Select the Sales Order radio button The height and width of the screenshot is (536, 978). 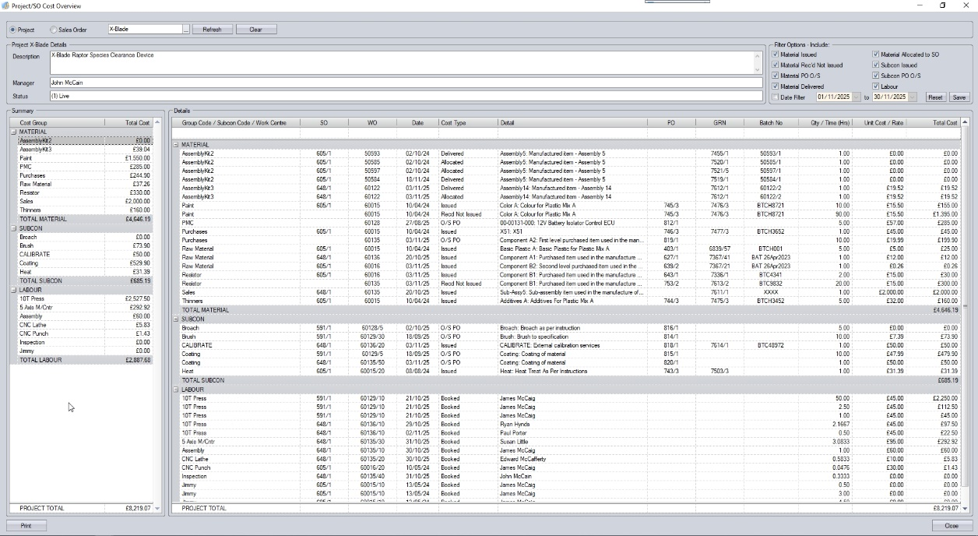click(x=64, y=30)
